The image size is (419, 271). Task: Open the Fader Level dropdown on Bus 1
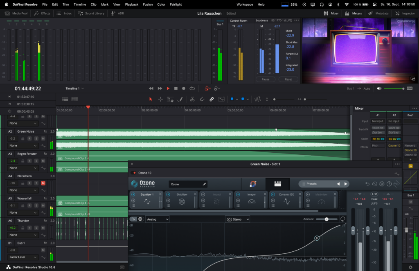pyautogui.click(x=23, y=257)
